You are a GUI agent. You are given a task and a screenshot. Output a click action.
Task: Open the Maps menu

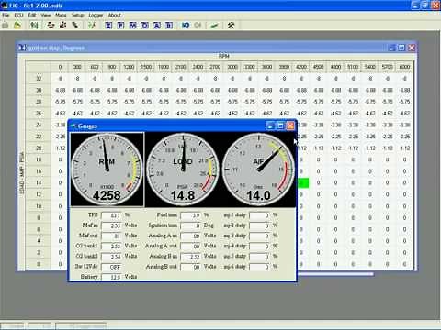pos(61,15)
